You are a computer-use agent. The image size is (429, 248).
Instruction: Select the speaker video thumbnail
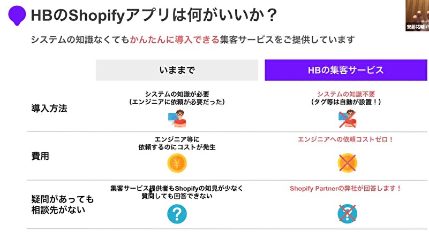[417, 15]
